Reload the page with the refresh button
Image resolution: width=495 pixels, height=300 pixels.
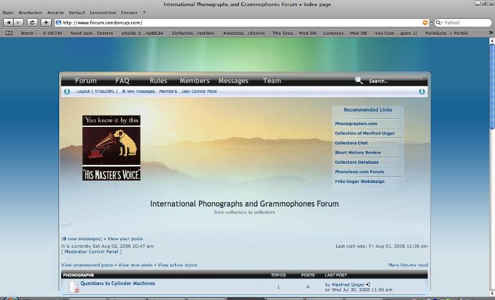[x=32, y=22]
